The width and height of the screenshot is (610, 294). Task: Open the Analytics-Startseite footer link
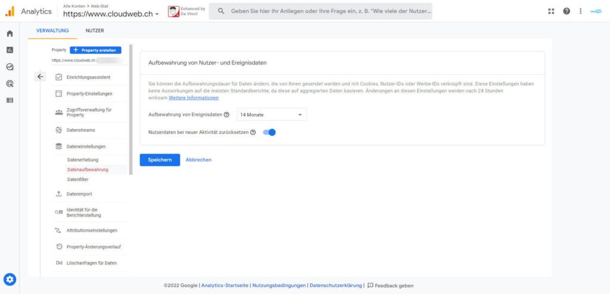point(225,286)
